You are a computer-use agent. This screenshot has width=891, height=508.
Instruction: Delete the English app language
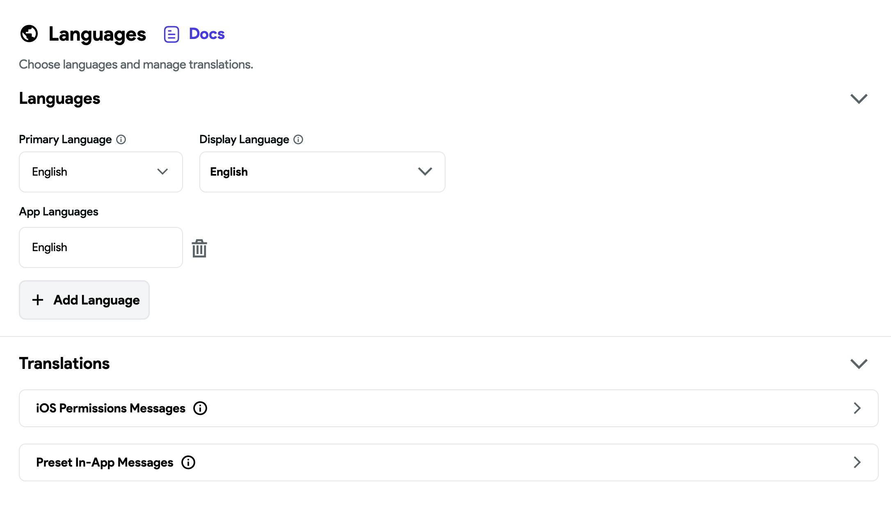199,248
